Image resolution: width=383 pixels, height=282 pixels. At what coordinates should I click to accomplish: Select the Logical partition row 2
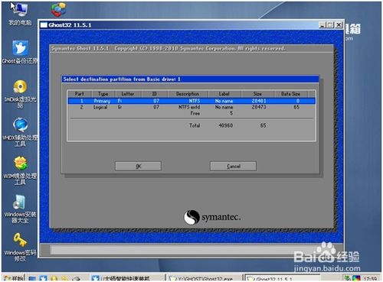pyautogui.click(x=191, y=107)
